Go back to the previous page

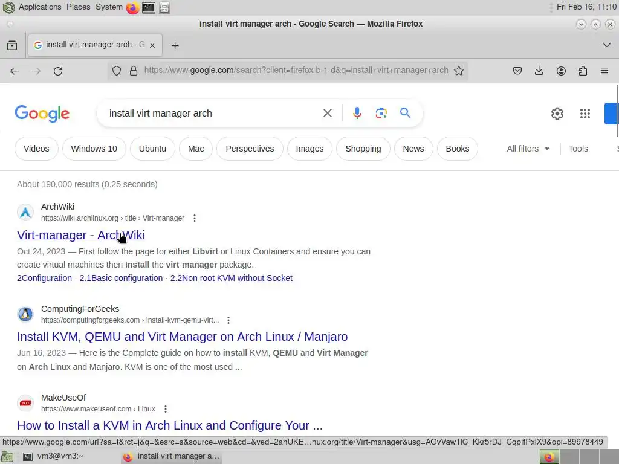[15, 71]
